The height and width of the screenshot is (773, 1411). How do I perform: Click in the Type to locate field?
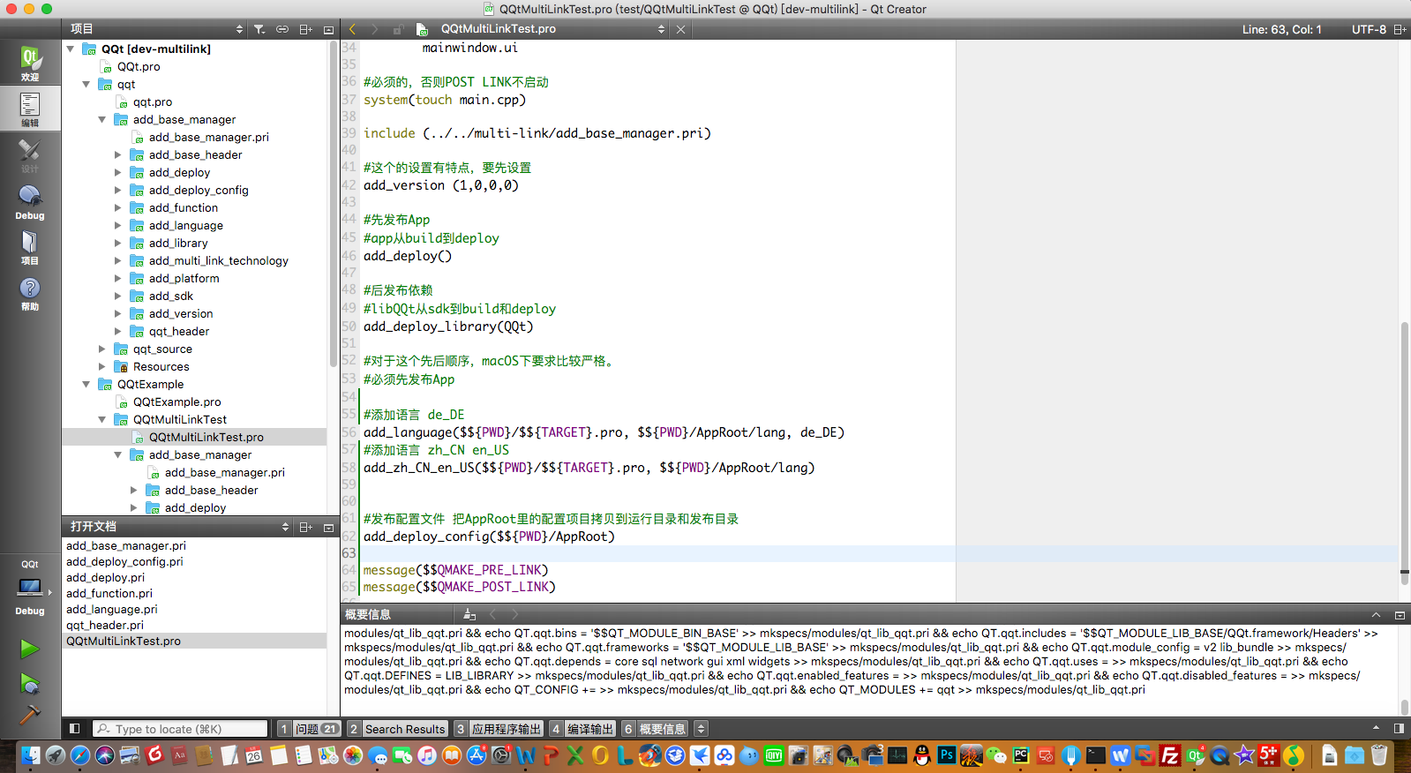click(x=180, y=729)
